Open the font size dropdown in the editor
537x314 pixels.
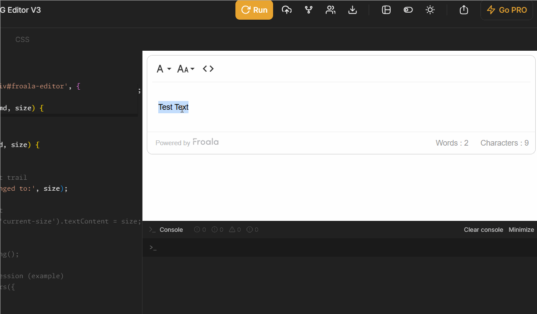click(185, 69)
